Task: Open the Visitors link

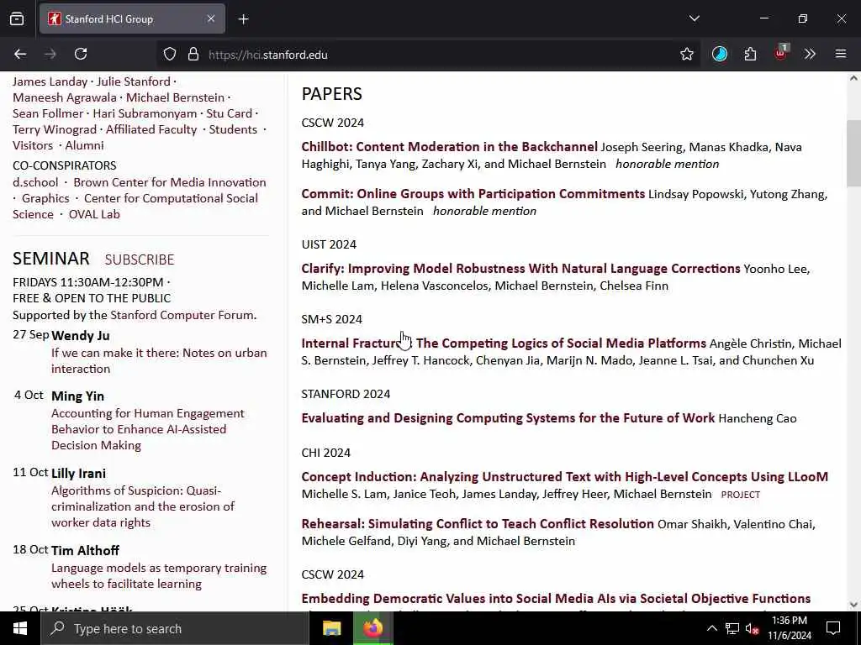Action: click(33, 145)
